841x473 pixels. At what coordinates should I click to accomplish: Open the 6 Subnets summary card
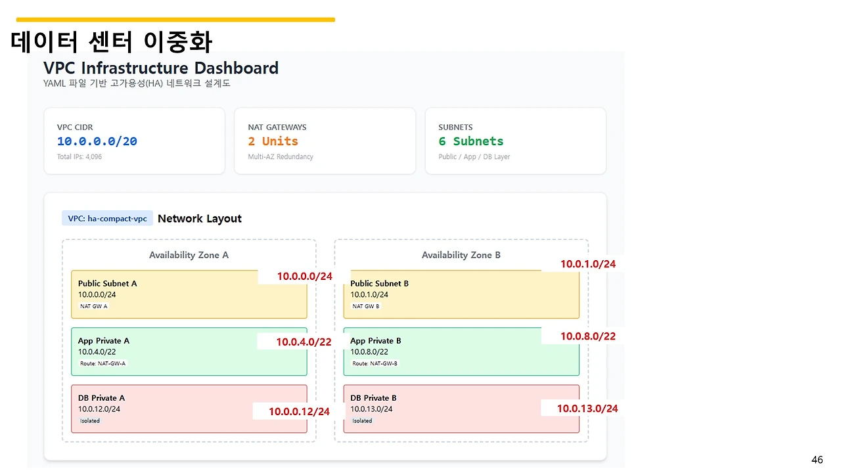(515, 141)
